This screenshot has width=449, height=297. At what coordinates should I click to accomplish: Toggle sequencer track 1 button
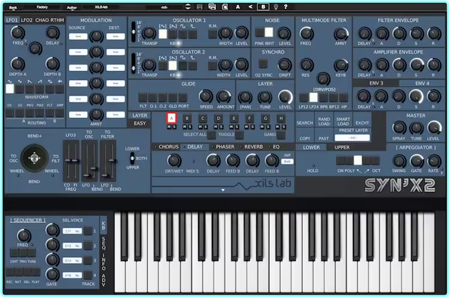(x=88, y=231)
